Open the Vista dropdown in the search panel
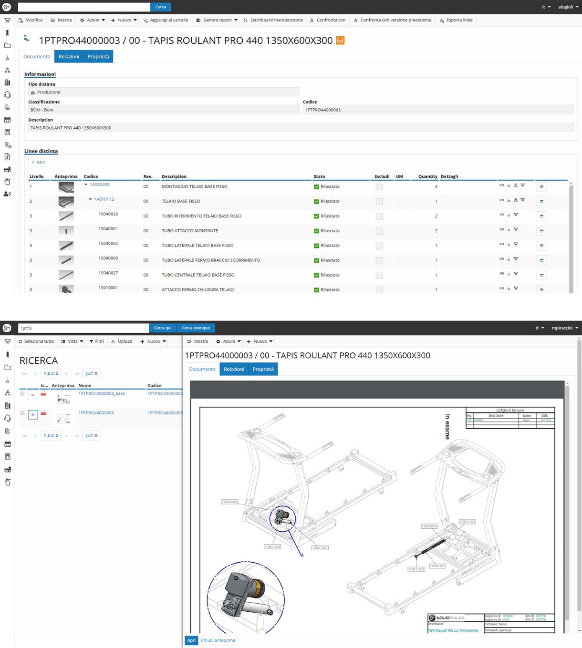Screen dimensions: 582x648 pyautogui.click(x=72, y=341)
